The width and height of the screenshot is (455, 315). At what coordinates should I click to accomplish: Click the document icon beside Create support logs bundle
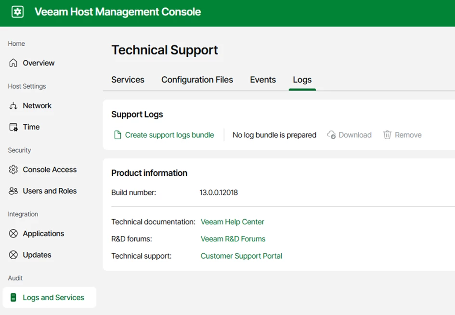coord(117,135)
